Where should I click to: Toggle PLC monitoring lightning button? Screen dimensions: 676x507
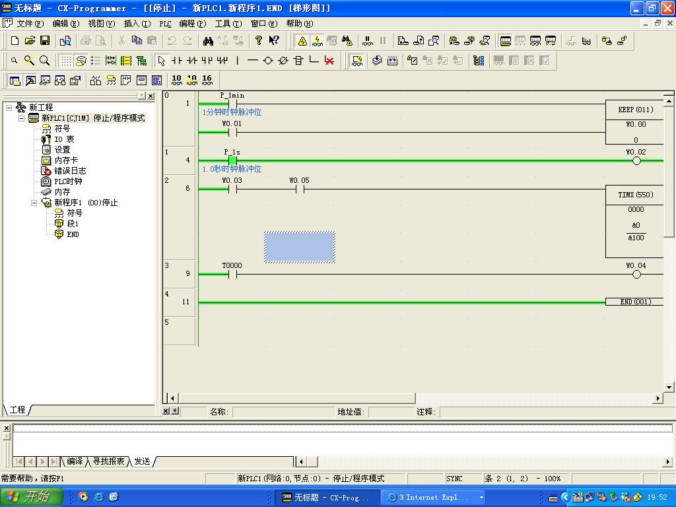[318, 41]
